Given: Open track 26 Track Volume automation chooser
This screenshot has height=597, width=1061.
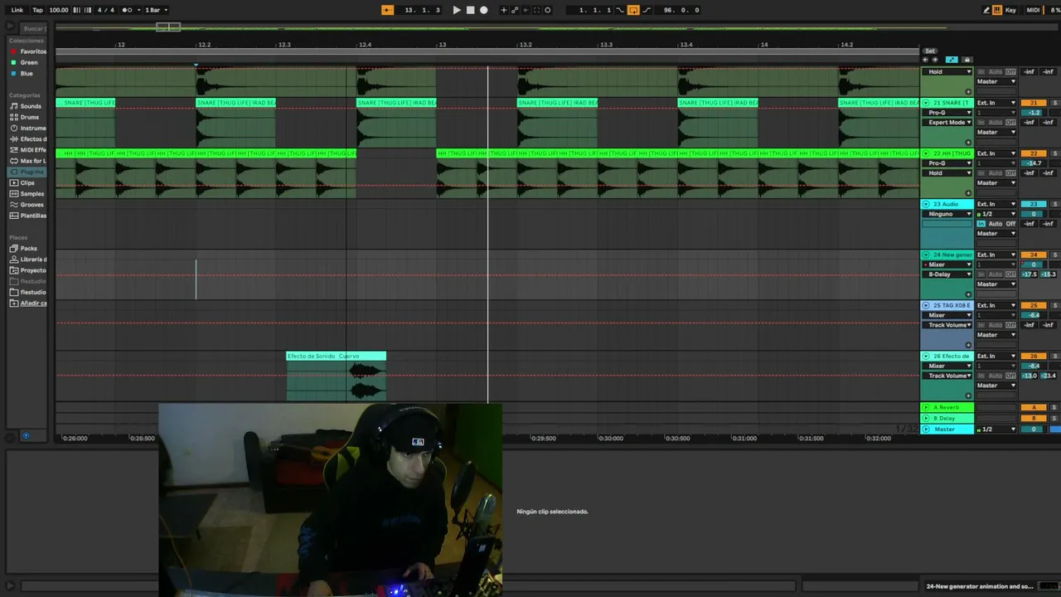Looking at the screenshot, I should [x=947, y=376].
